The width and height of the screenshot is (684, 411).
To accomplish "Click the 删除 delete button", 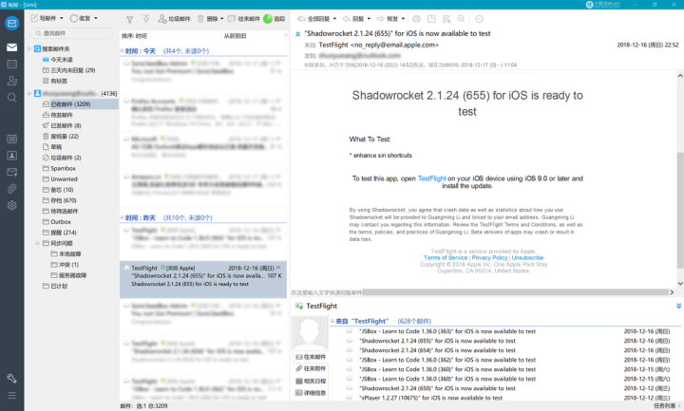I will click(x=207, y=19).
